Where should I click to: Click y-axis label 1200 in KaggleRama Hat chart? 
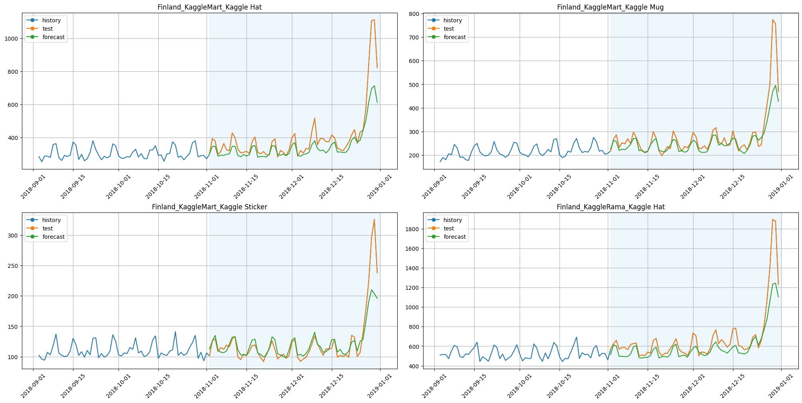(x=413, y=288)
